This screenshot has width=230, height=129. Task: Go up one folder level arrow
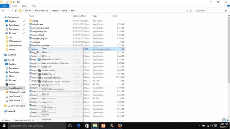point(15,11)
